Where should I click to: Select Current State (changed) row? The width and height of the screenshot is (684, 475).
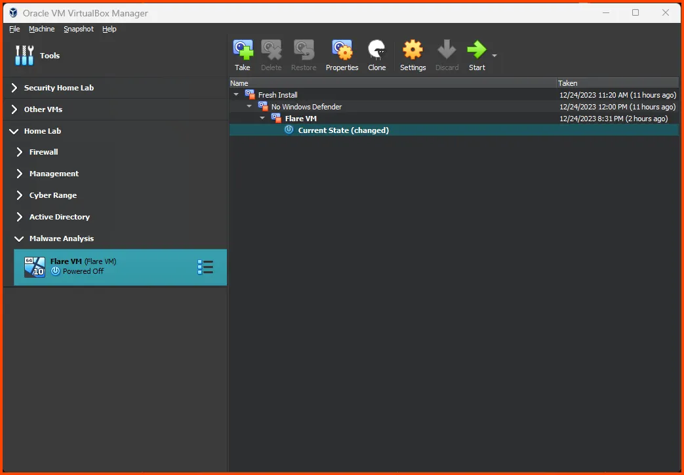tap(454, 130)
